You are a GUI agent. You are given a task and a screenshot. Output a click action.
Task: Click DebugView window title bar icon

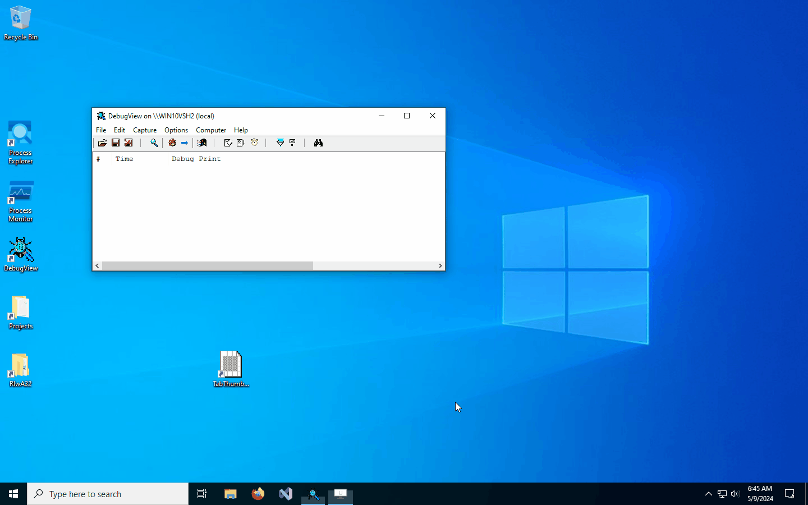[x=101, y=116]
